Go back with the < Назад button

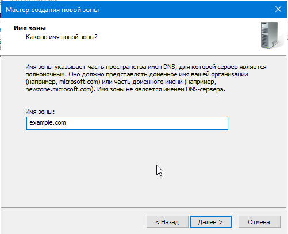click(167, 222)
